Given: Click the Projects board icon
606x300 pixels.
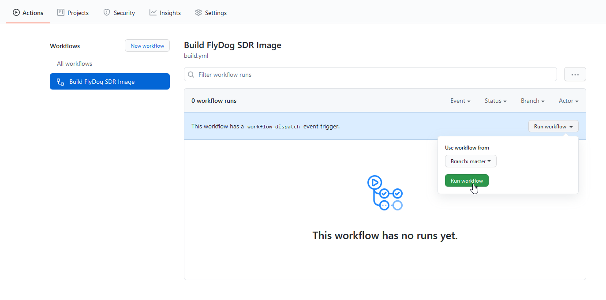Looking at the screenshot, I should click(x=61, y=13).
